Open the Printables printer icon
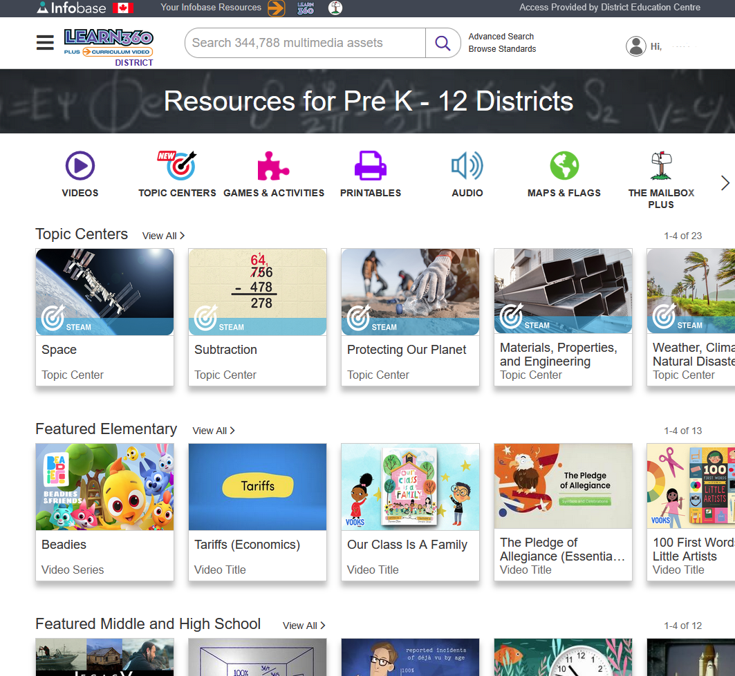This screenshot has width=735, height=676. pos(371,165)
